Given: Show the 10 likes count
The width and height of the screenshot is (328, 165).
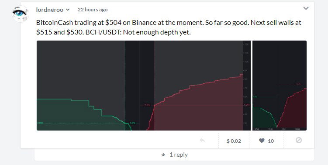Looking at the screenshot, I should pyautogui.click(x=271, y=141).
